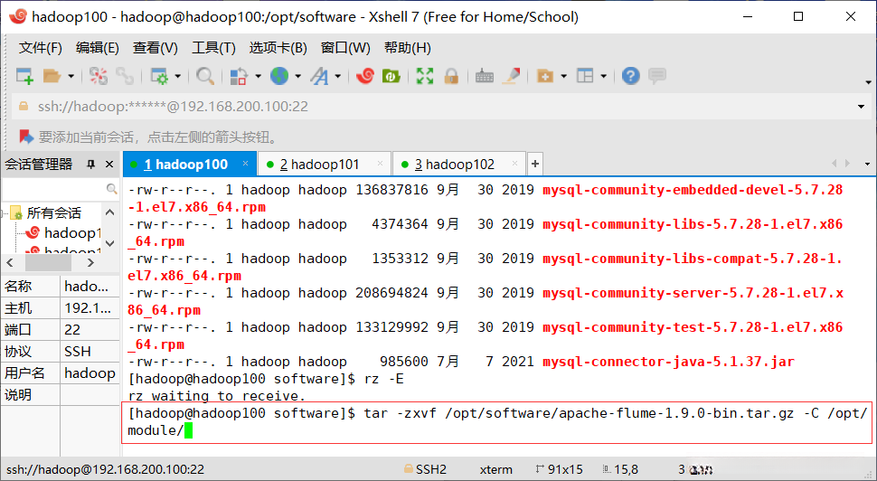Click the 端口 value 22 in properties

pyautogui.click(x=90, y=329)
